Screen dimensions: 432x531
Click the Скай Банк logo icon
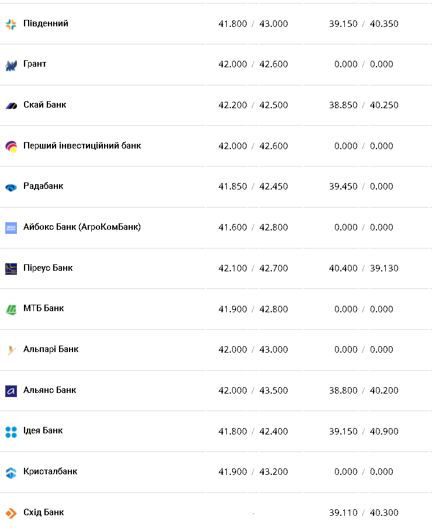(x=11, y=105)
